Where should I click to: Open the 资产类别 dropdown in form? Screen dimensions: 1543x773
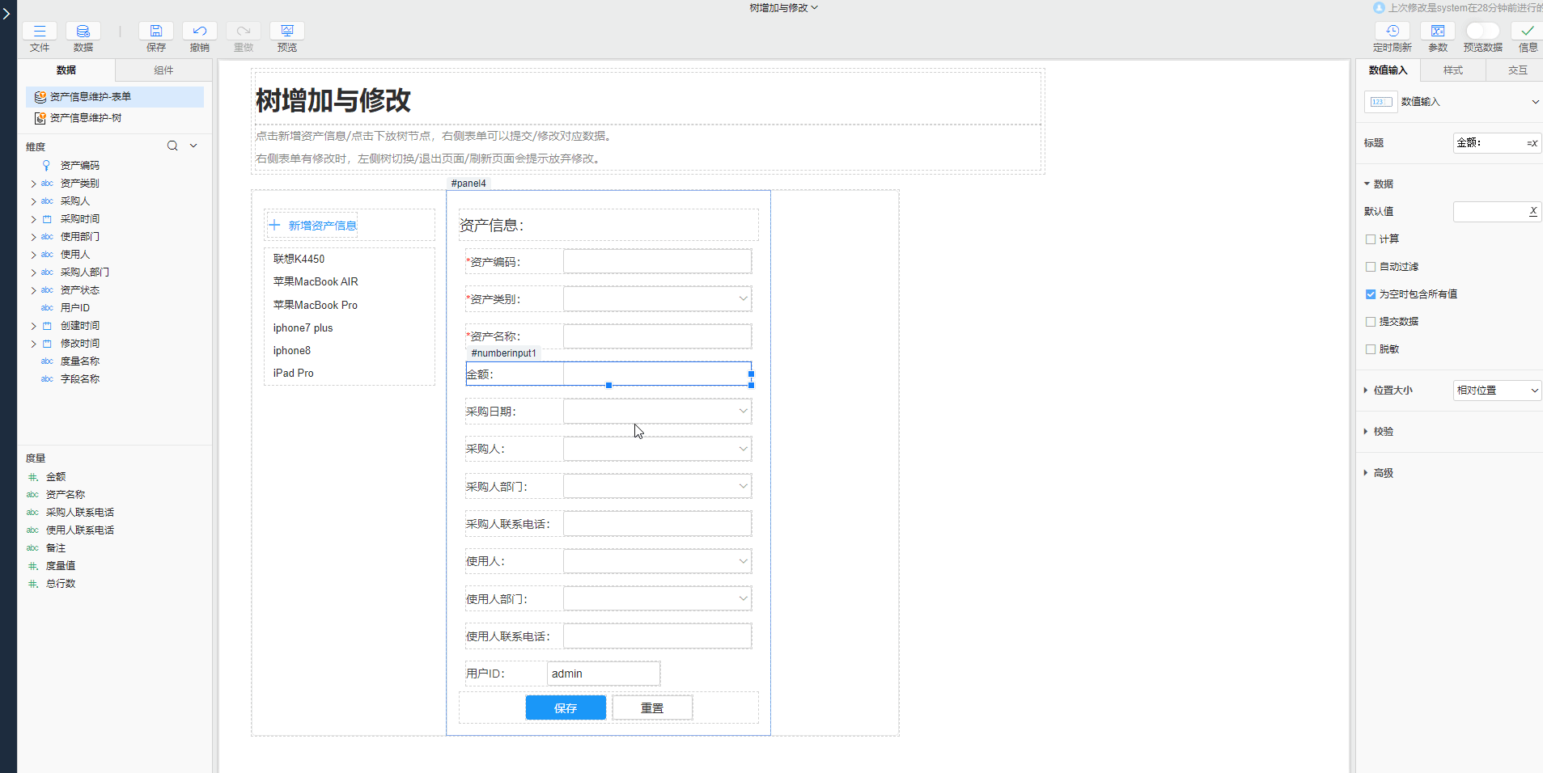657,299
